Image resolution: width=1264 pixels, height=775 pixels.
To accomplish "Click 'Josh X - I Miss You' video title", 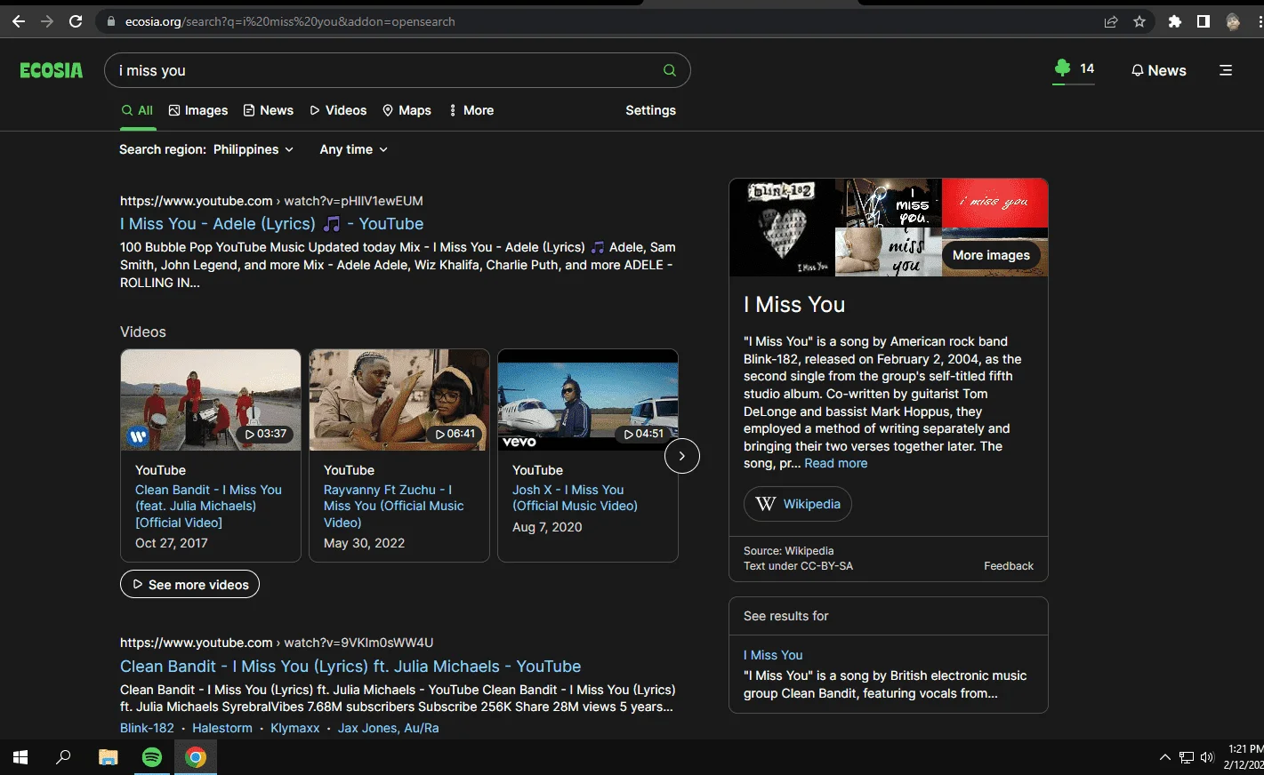I will pyautogui.click(x=575, y=498).
